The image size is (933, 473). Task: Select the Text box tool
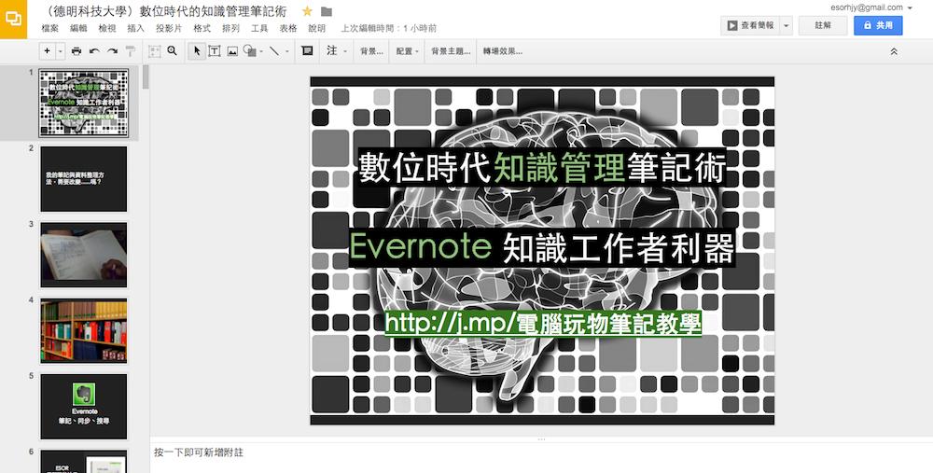[x=215, y=51]
